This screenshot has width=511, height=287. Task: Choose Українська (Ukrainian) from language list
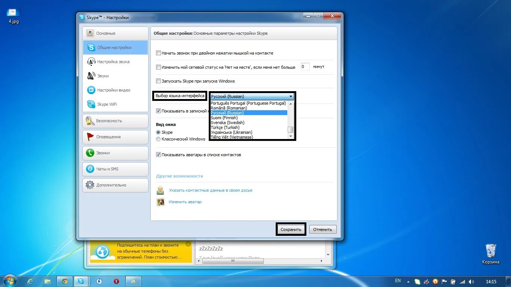tap(248, 132)
